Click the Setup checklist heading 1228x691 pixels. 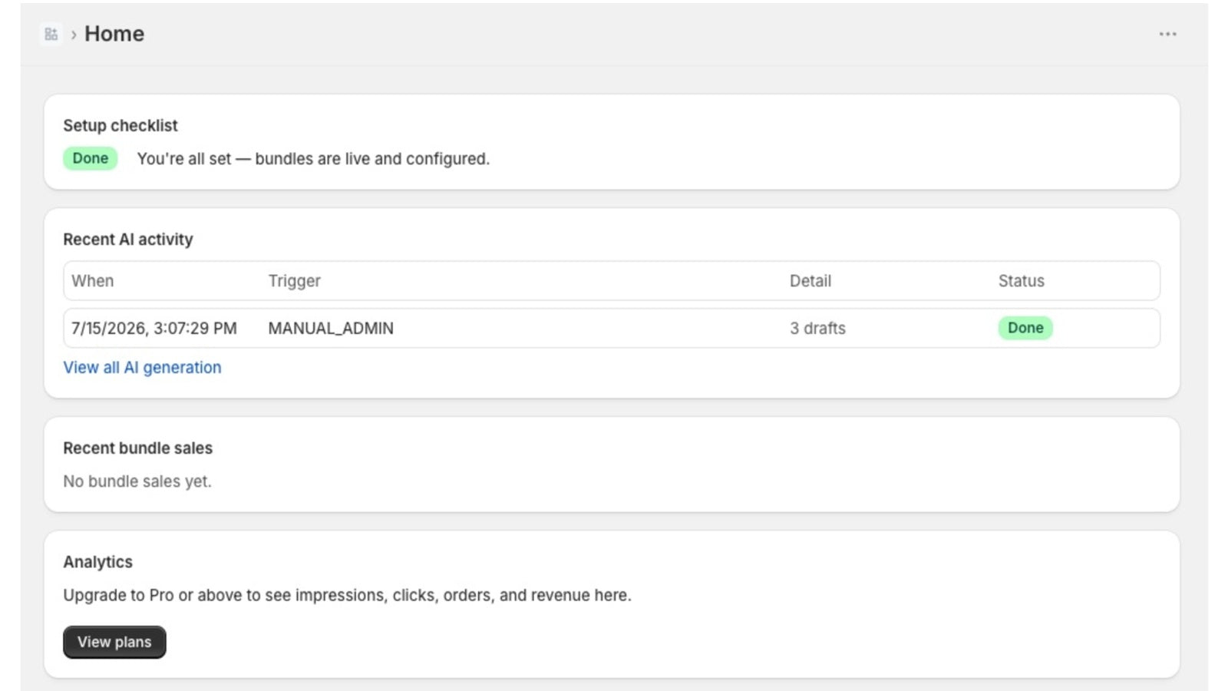(120, 125)
